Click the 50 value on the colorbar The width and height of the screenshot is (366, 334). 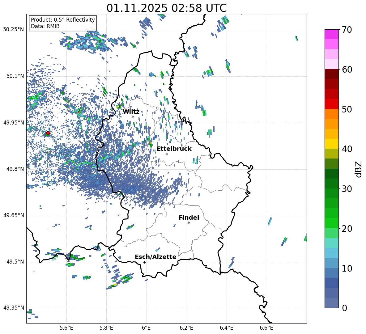pyautogui.click(x=347, y=109)
